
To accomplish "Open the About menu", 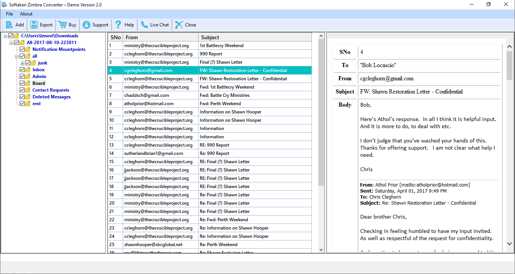I will point(26,14).
